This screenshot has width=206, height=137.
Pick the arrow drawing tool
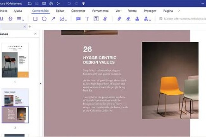pos(53,19)
